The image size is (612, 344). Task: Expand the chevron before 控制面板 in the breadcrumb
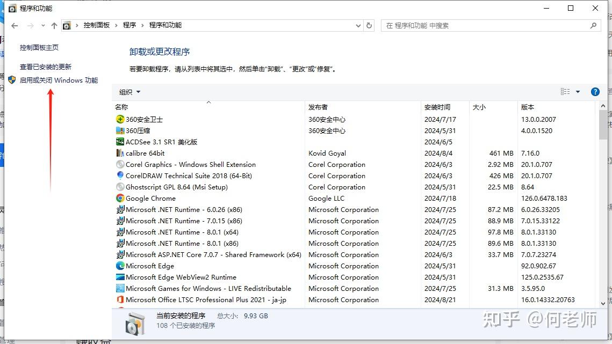pyautogui.click(x=77, y=25)
